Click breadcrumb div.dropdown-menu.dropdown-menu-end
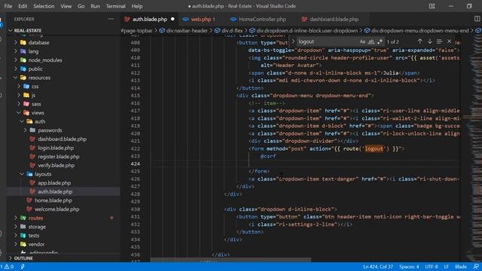482x271 pixels. [416, 30]
